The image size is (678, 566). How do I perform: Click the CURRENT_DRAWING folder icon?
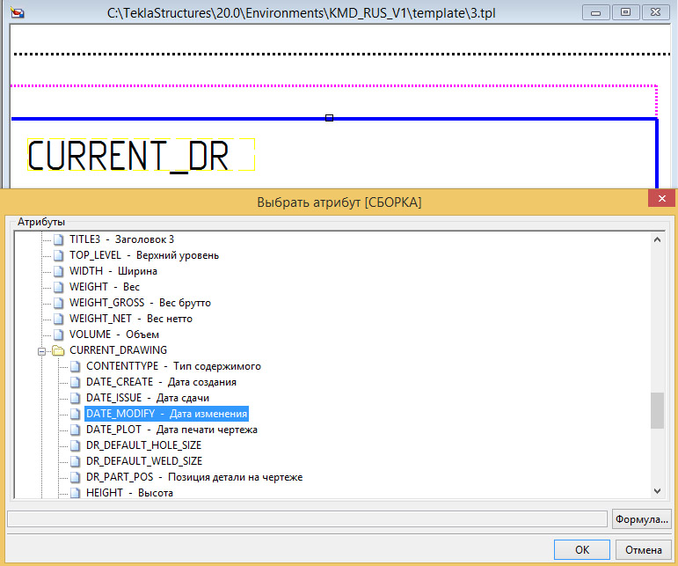coord(58,350)
